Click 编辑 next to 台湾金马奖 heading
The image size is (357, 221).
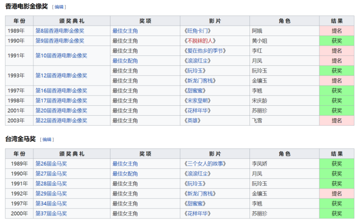pyautogui.click(x=47, y=140)
